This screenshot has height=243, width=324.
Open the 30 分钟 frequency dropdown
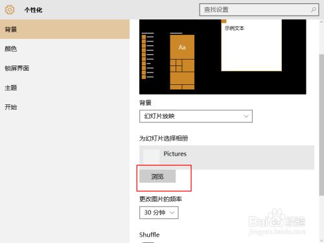159,213
